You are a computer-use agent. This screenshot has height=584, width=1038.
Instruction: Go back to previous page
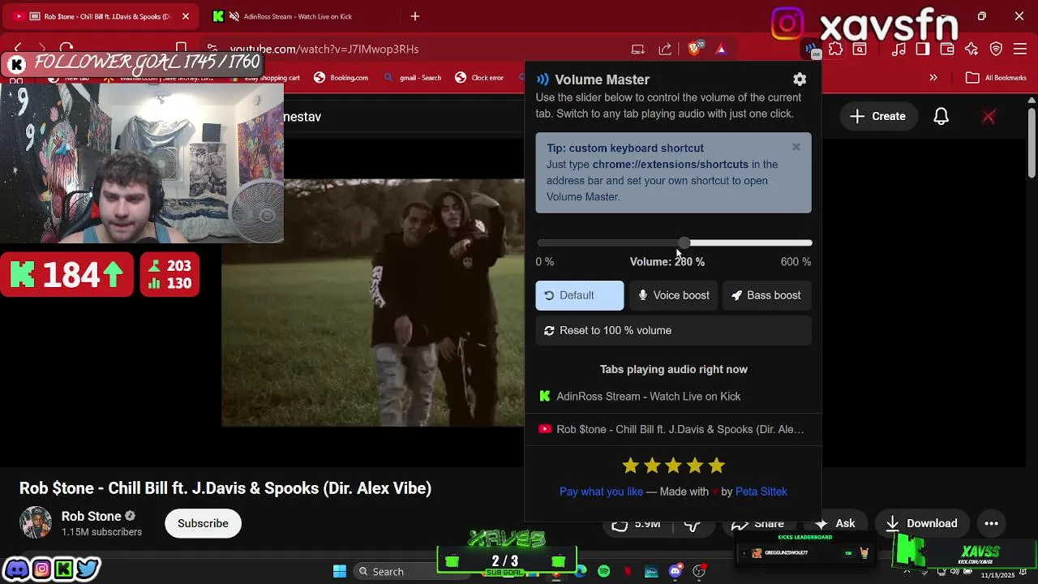tap(18, 49)
